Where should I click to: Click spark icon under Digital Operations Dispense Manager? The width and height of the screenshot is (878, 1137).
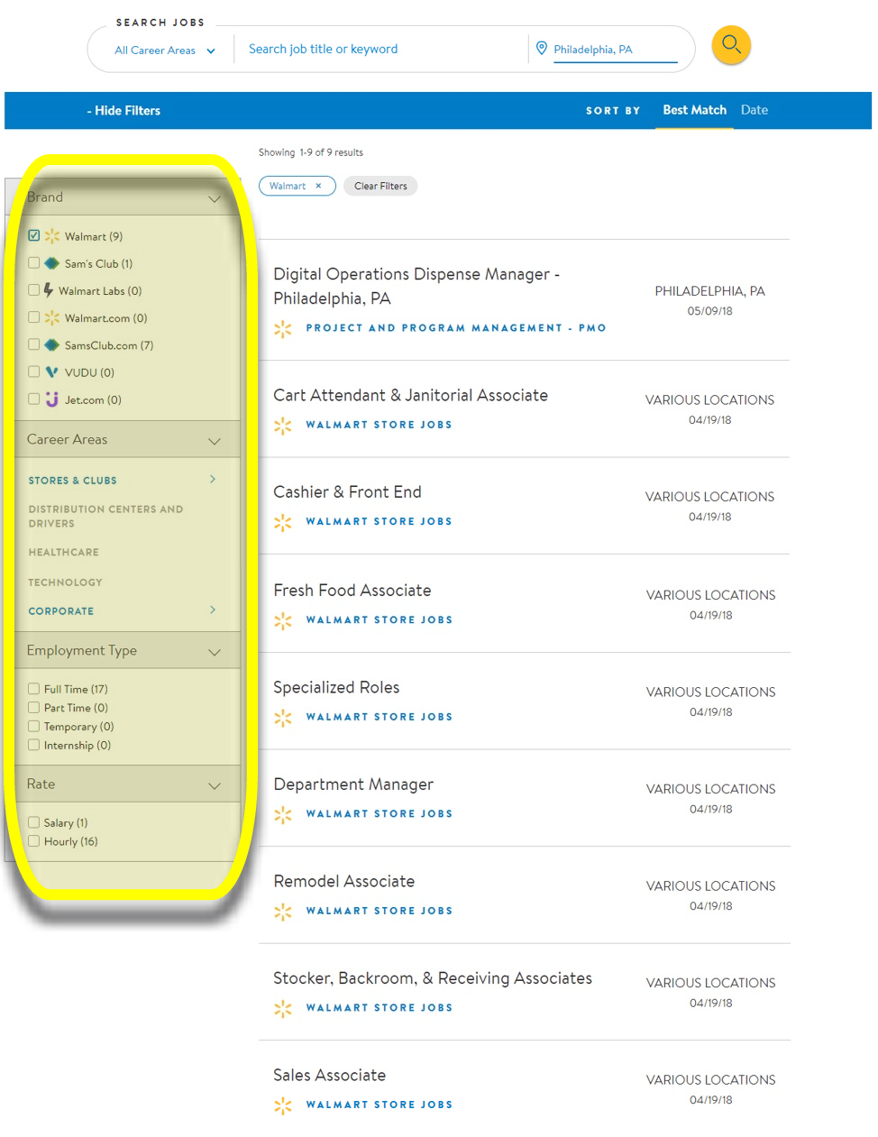[x=283, y=329]
